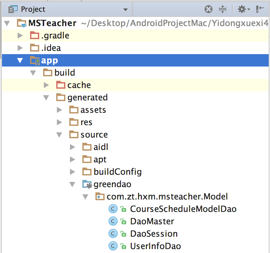The width and height of the screenshot is (270, 253).
Task: Click the apt folder icon
Action: tap(87, 159)
